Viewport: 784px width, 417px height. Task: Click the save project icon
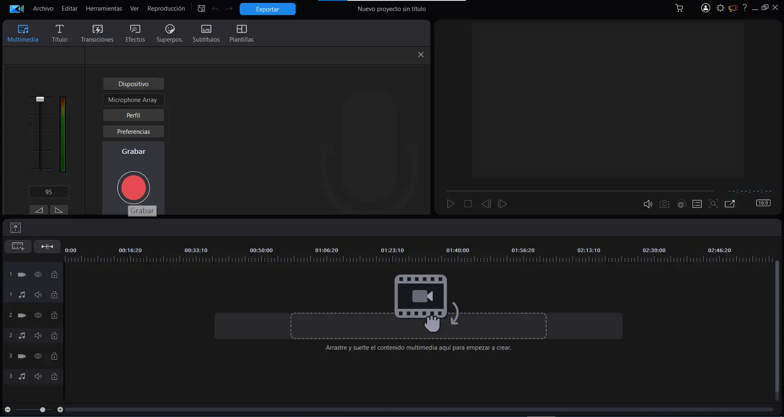pos(201,9)
